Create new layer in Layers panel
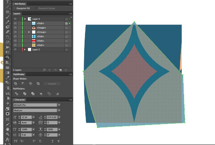The width and height of the screenshot is (215, 145). [x=60, y=70]
